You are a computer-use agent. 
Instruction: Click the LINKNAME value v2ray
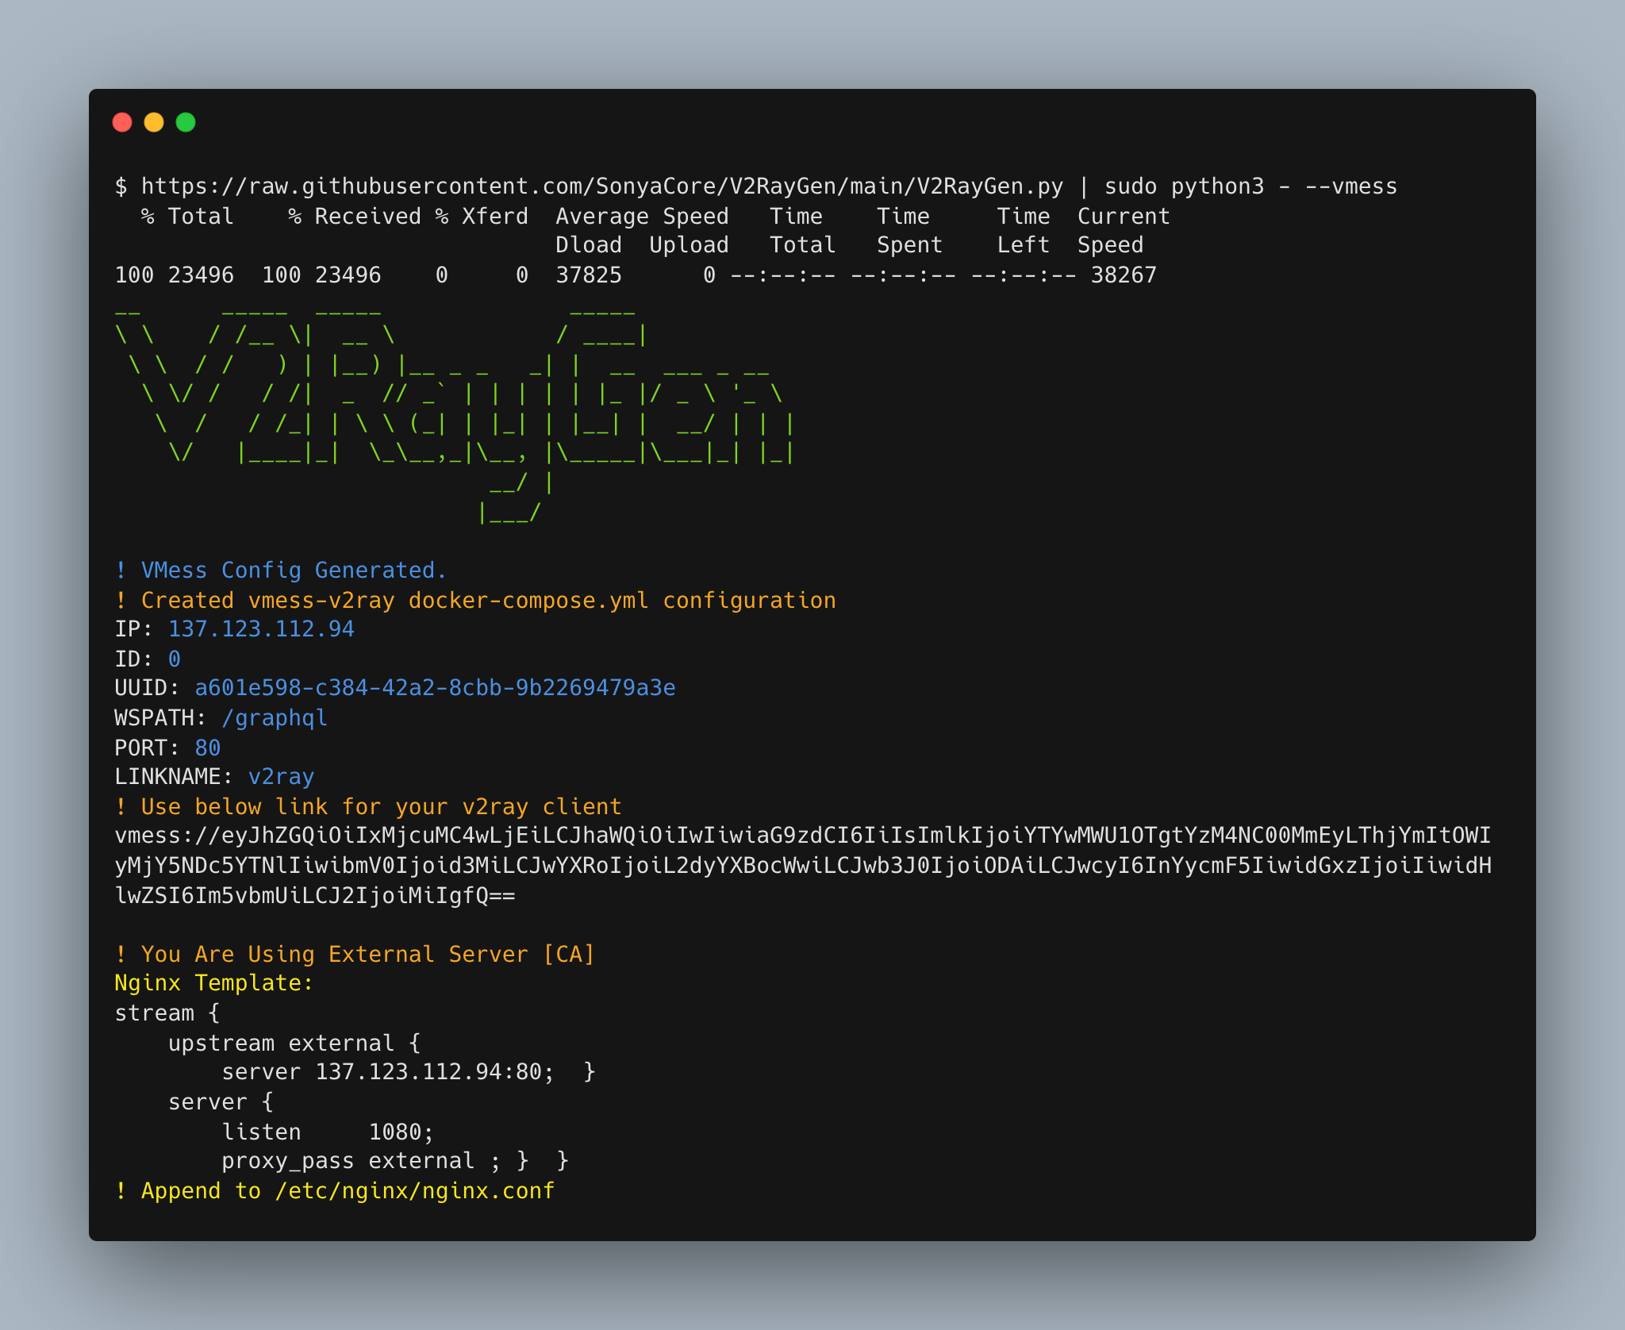pyautogui.click(x=281, y=777)
